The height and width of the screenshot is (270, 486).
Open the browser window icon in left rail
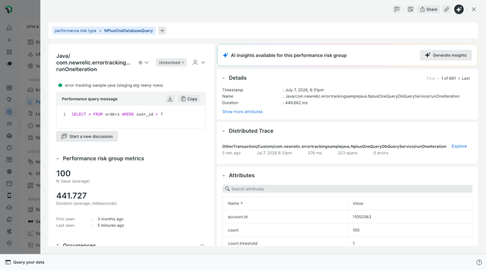tap(9, 184)
